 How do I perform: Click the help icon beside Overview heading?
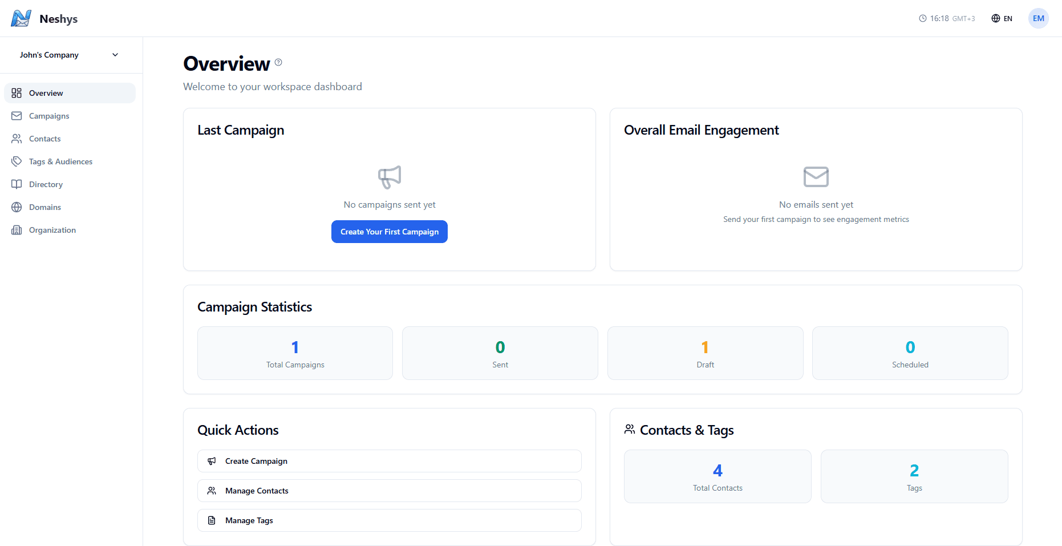pyautogui.click(x=278, y=62)
